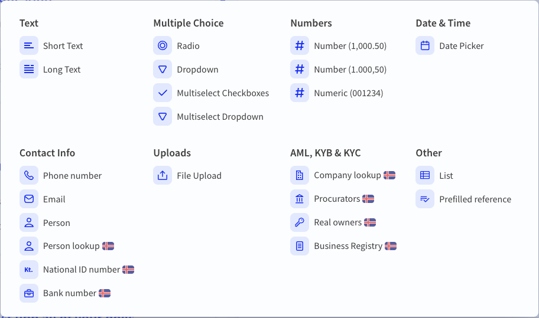The width and height of the screenshot is (539, 318).
Task: Select Multiselect Dropdown field type
Action: click(220, 117)
